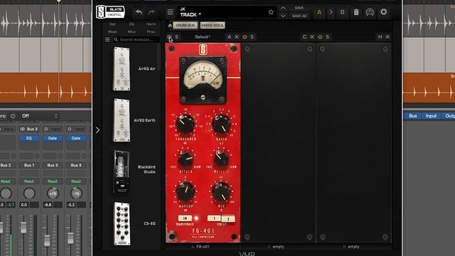Select the SM58 VOCAL rack tab

click(213, 26)
